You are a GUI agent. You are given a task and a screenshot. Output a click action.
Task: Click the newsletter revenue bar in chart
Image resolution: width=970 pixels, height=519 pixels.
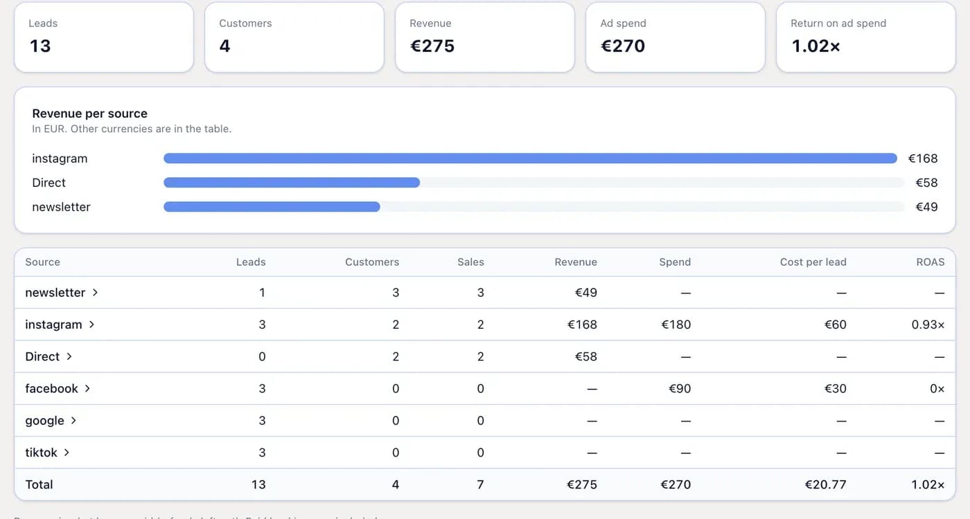(x=272, y=207)
